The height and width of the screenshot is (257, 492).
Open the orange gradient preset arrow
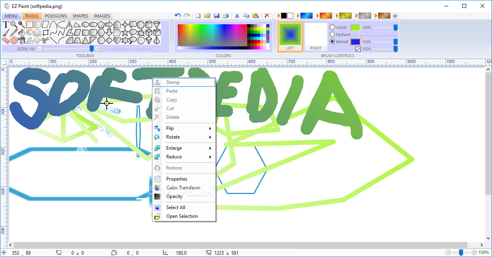(x=317, y=16)
